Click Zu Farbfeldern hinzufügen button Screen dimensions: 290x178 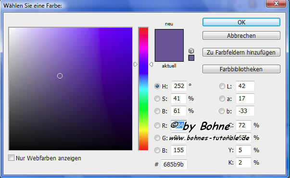coord(241,52)
